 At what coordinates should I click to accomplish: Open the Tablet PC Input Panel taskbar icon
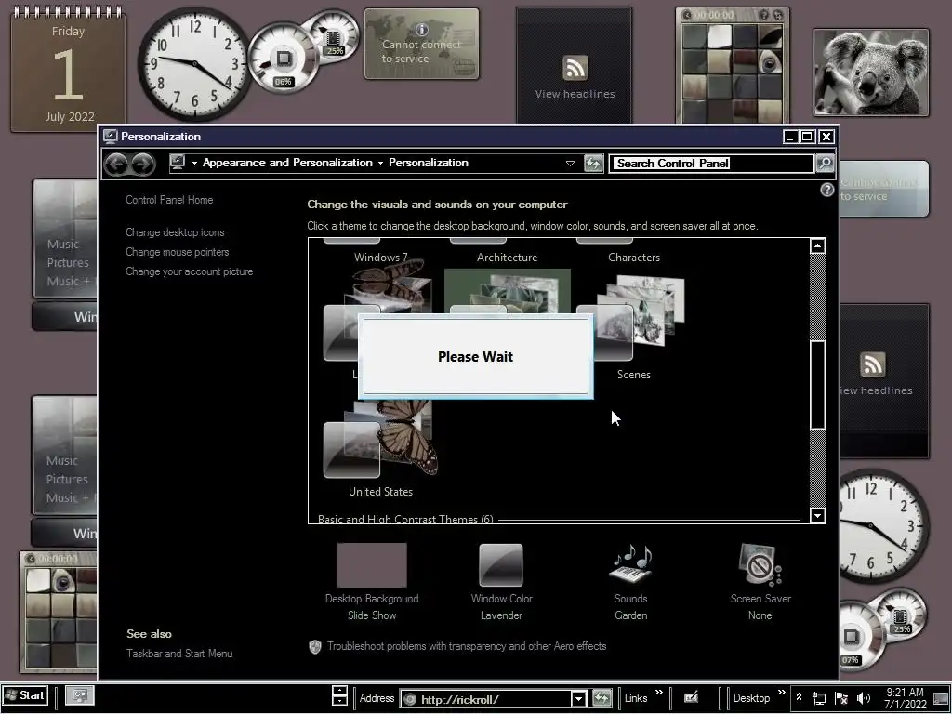point(691,698)
